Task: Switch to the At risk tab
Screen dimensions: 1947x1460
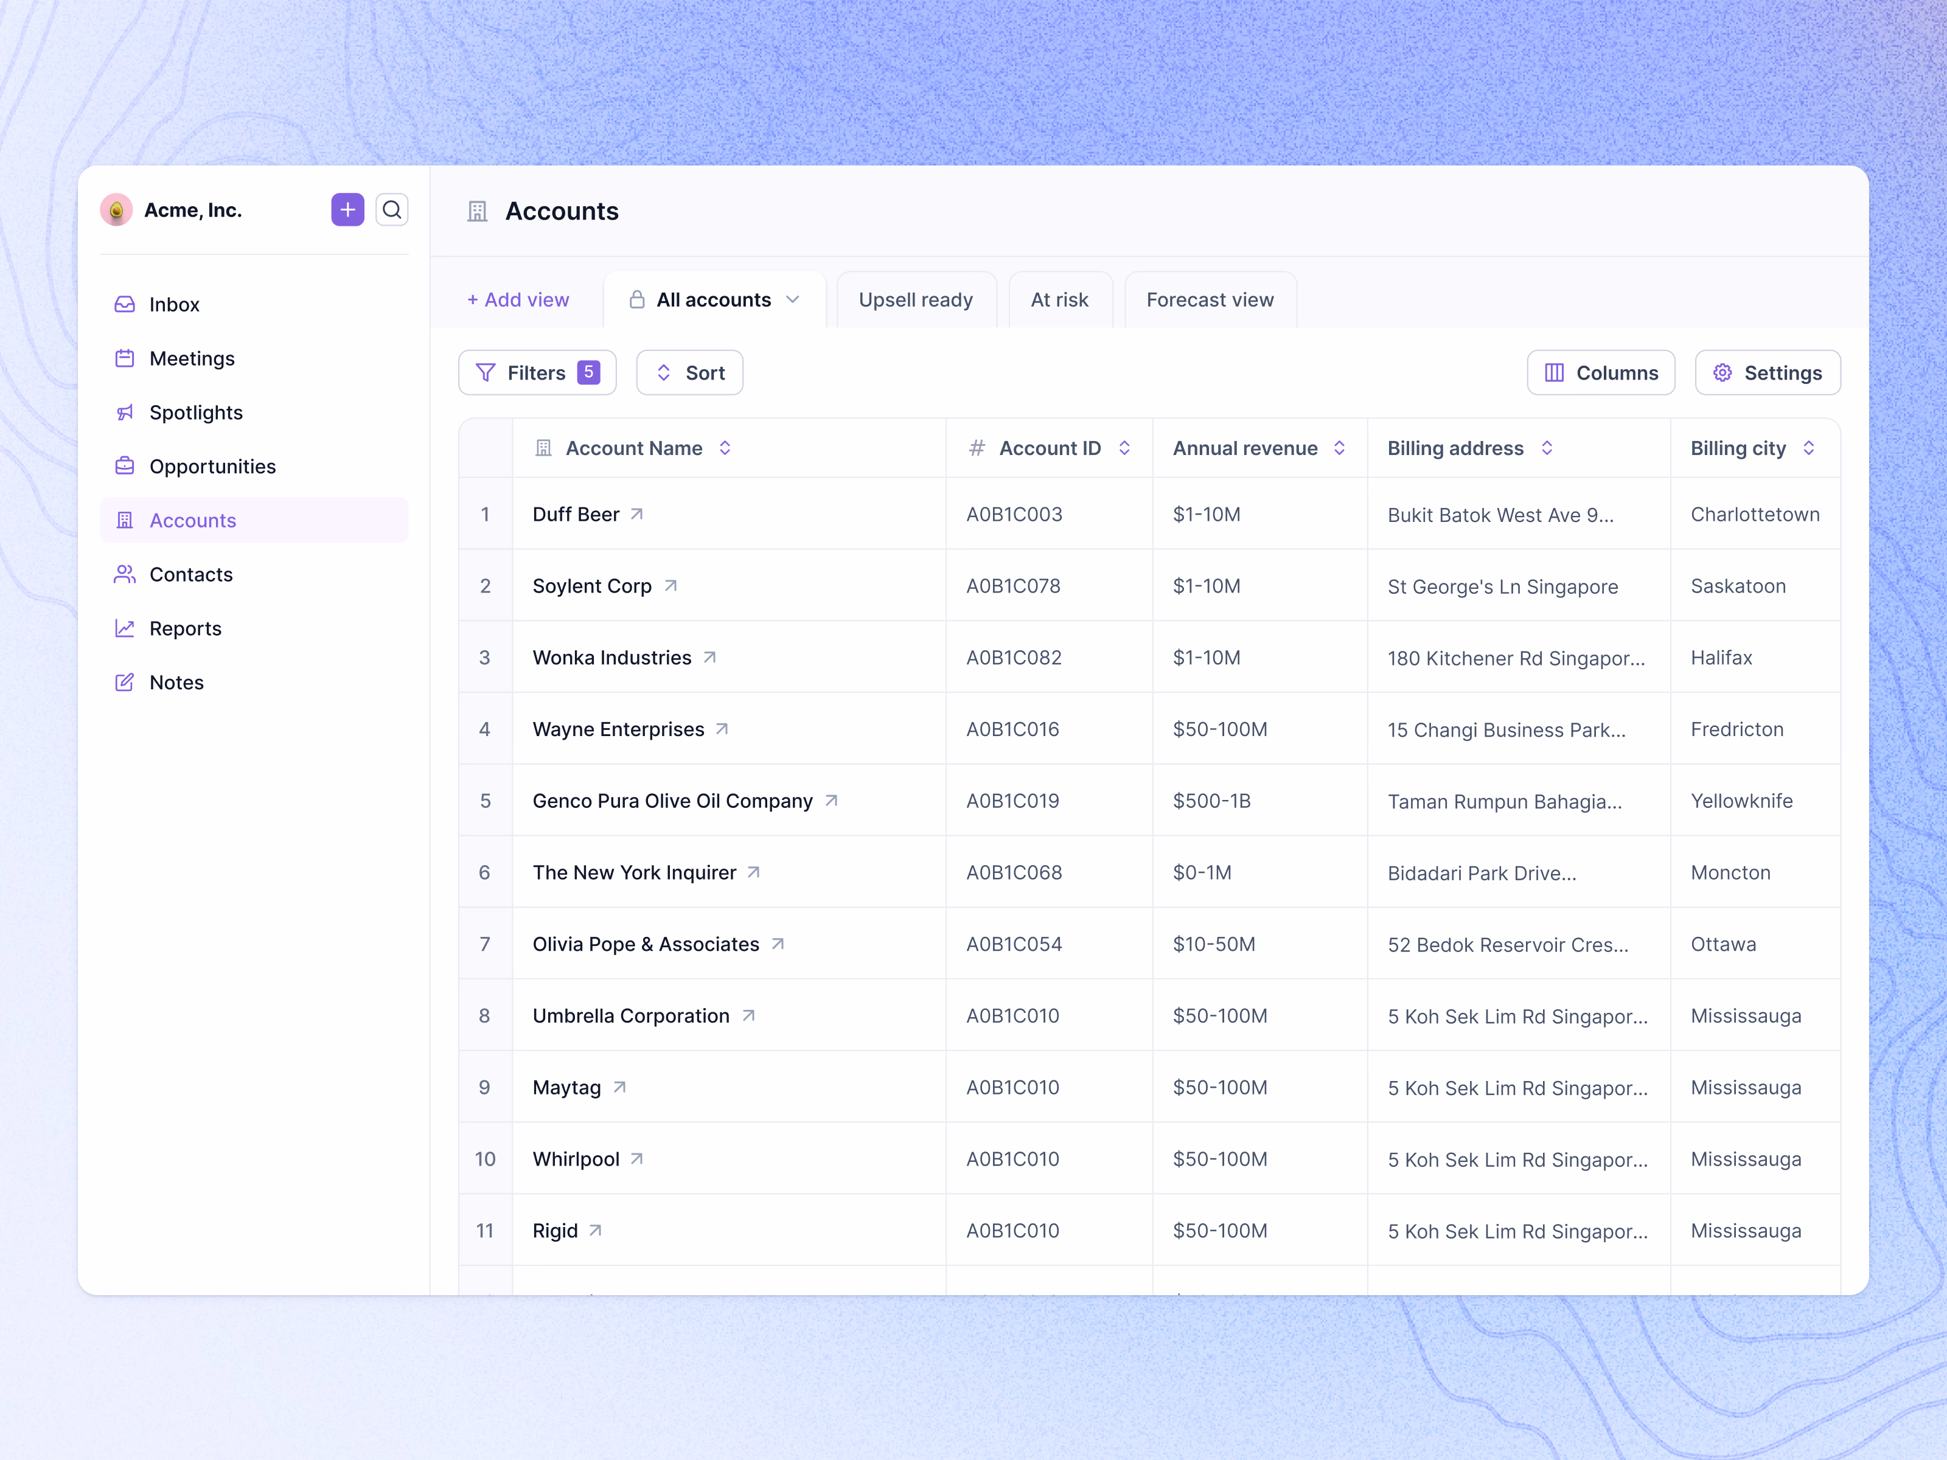Action: pos(1060,300)
